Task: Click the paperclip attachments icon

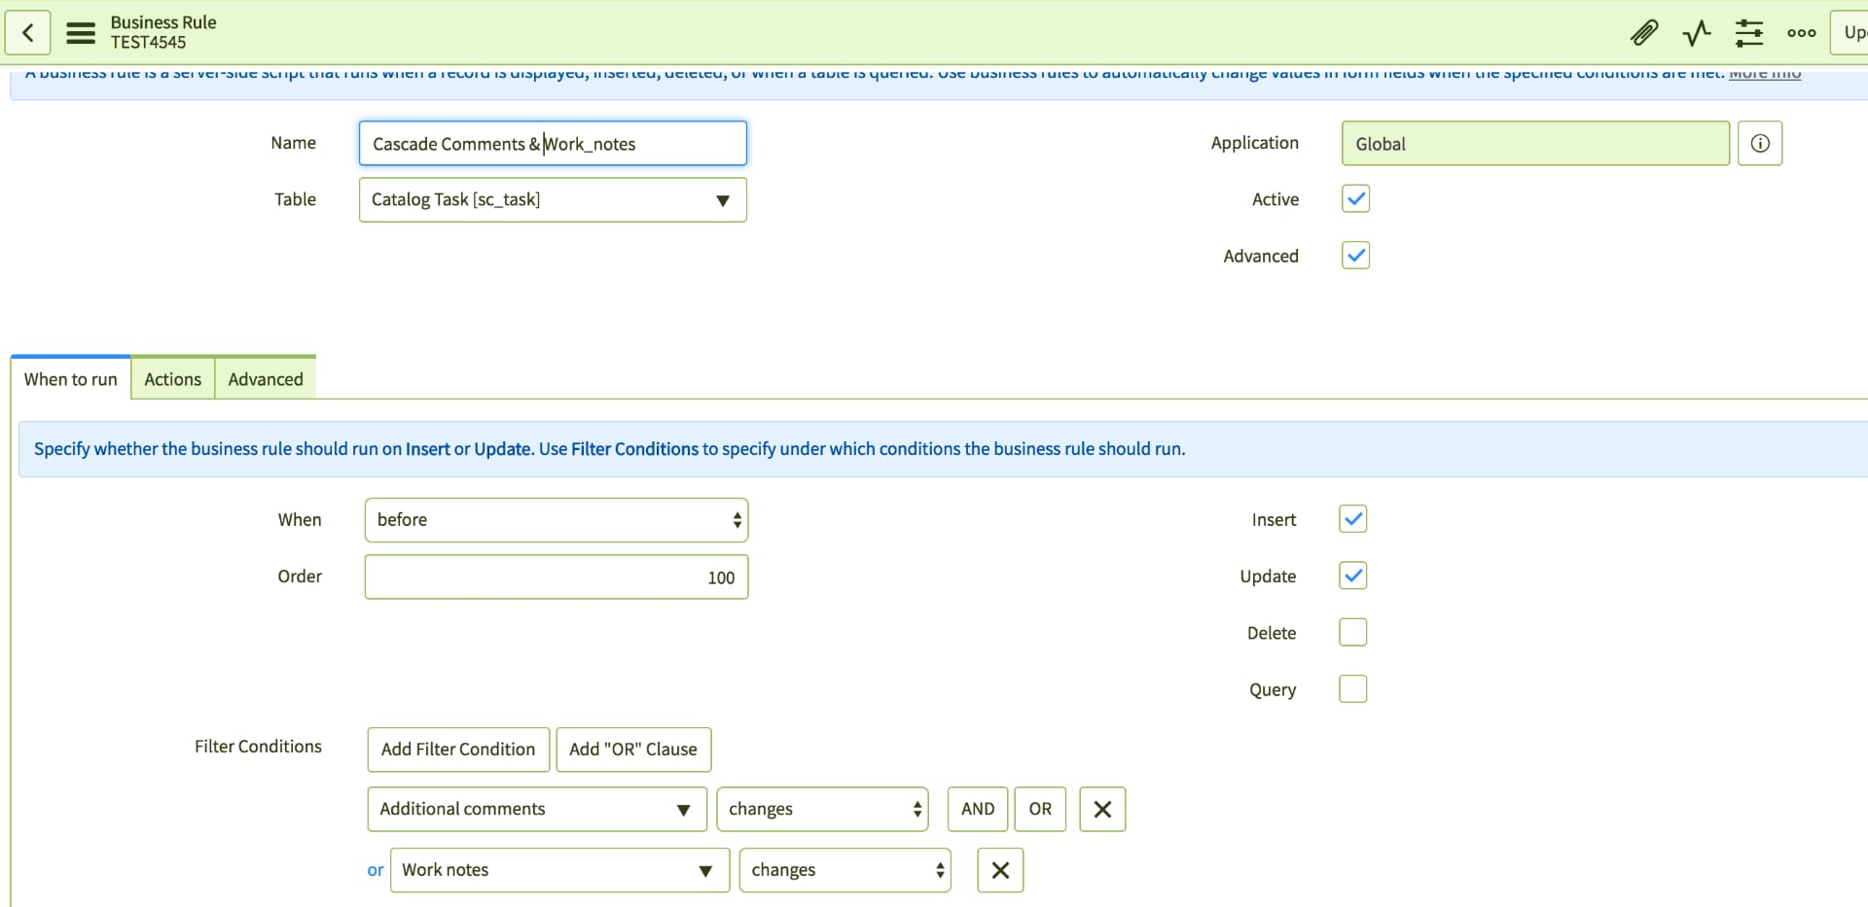Action: (x=1644, y=33)
